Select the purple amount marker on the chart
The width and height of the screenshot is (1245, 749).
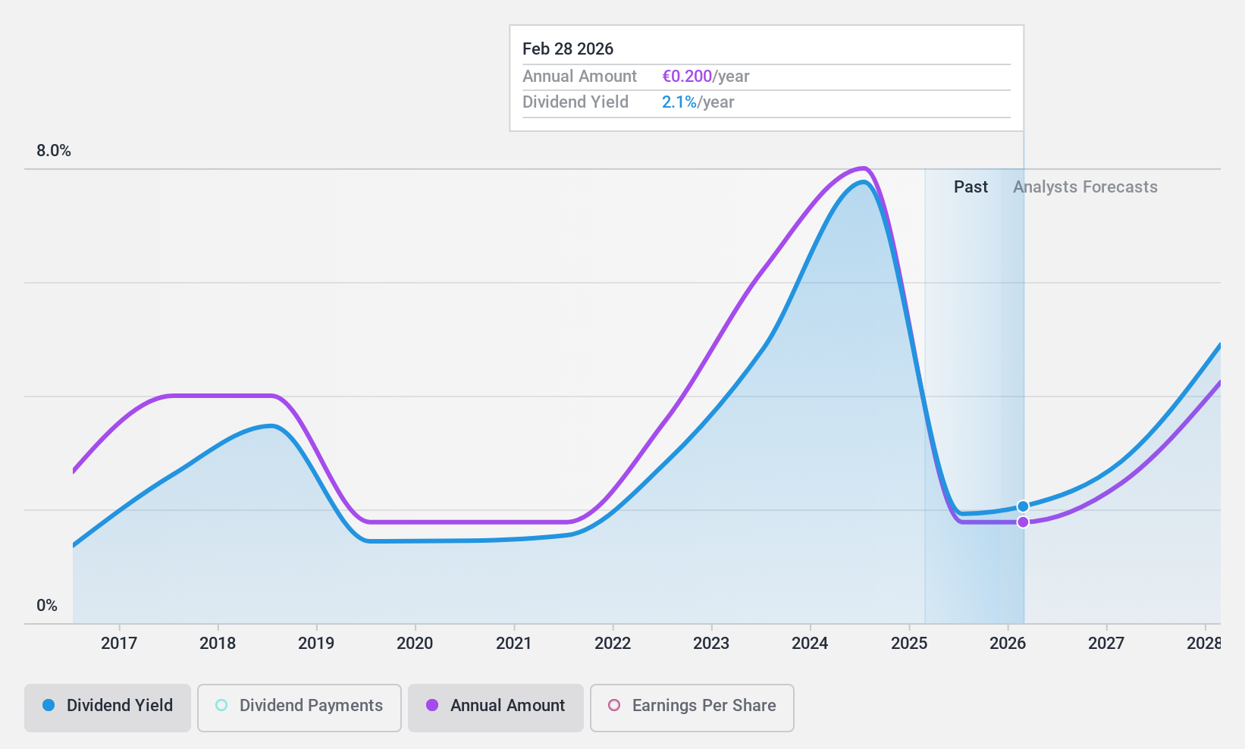(1023, 522)
